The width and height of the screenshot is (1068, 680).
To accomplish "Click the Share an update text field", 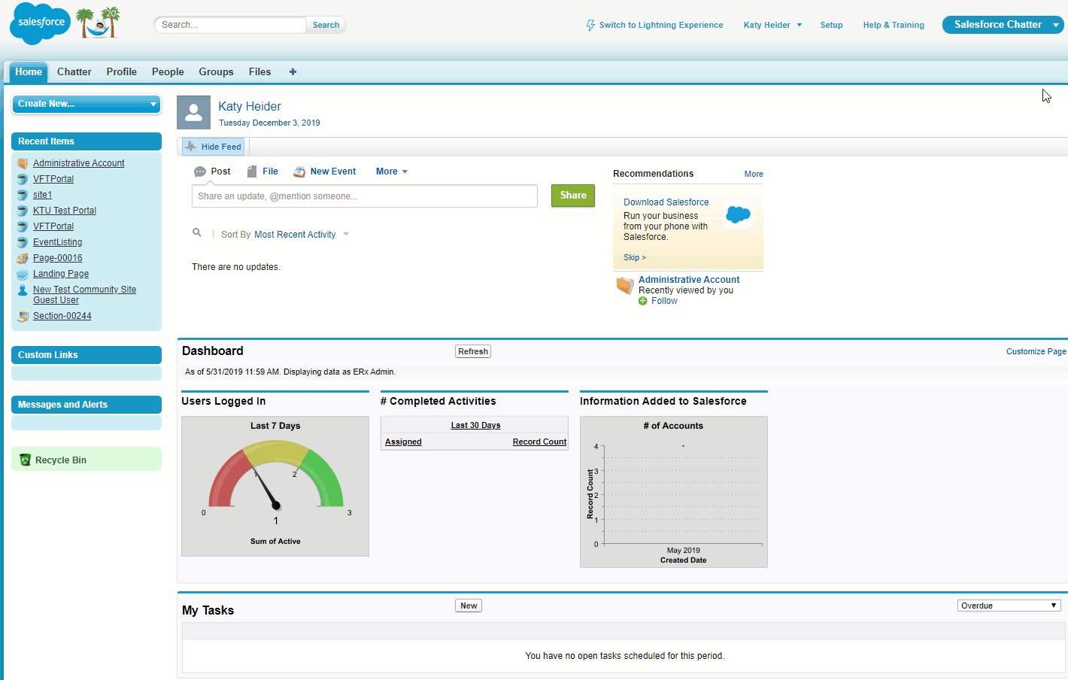I will point(364,196).
